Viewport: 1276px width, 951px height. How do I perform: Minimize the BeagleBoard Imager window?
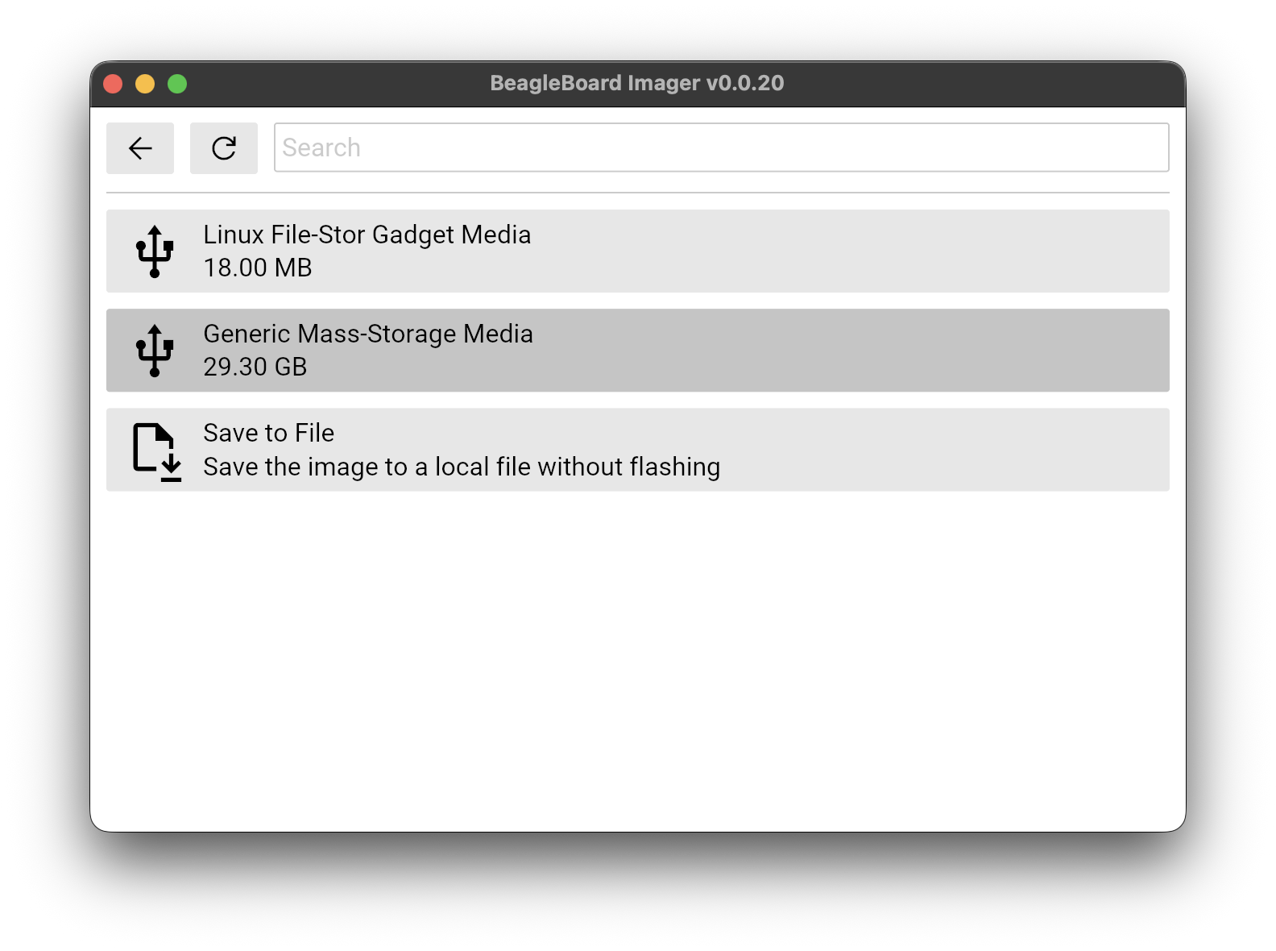[x=145, y=84]
